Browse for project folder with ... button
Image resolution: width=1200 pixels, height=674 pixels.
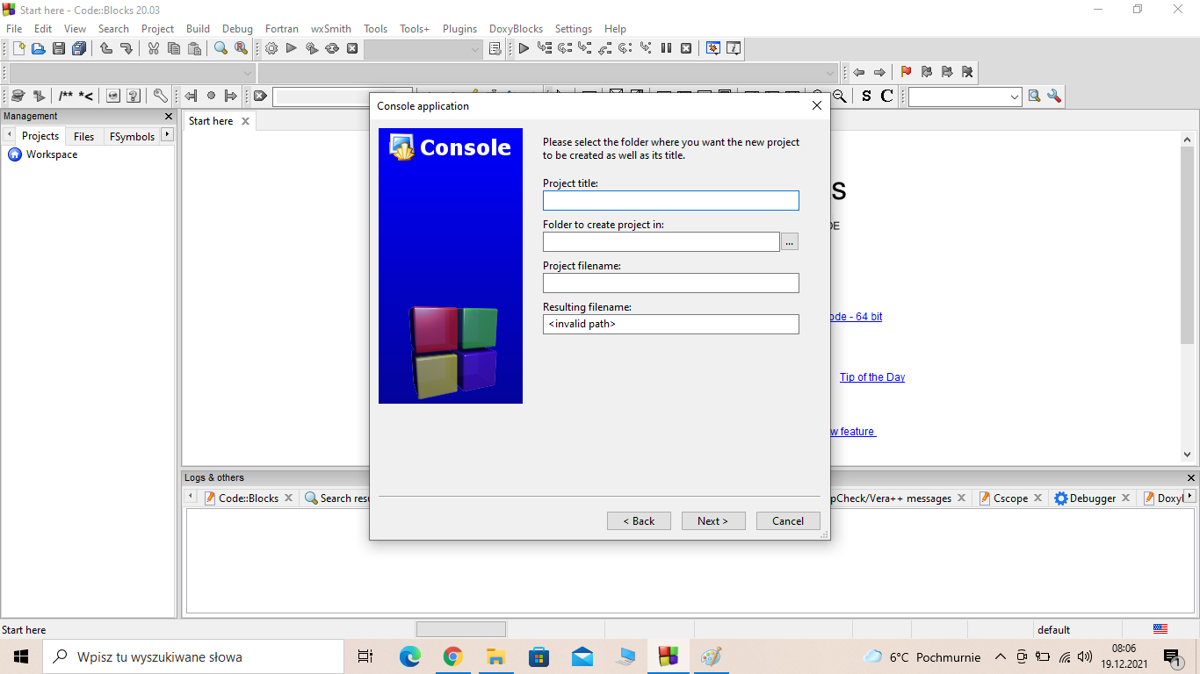click(x=790, y=241)
